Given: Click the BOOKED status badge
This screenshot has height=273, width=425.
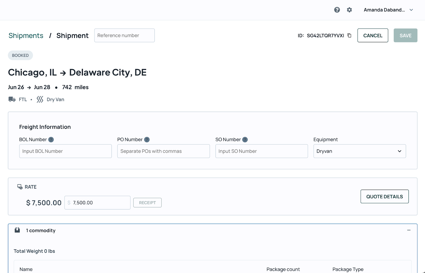Looking at the screenshot, I should point(20,55).
